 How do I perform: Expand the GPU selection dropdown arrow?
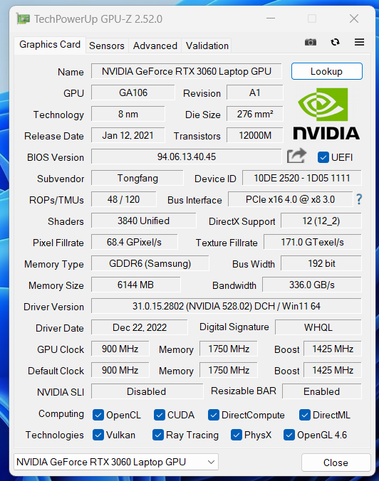211,462
